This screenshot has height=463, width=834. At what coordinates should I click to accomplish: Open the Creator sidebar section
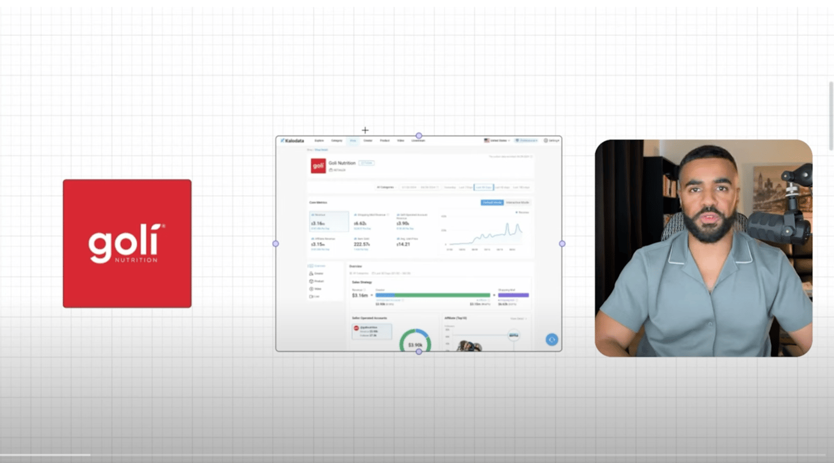317,273
